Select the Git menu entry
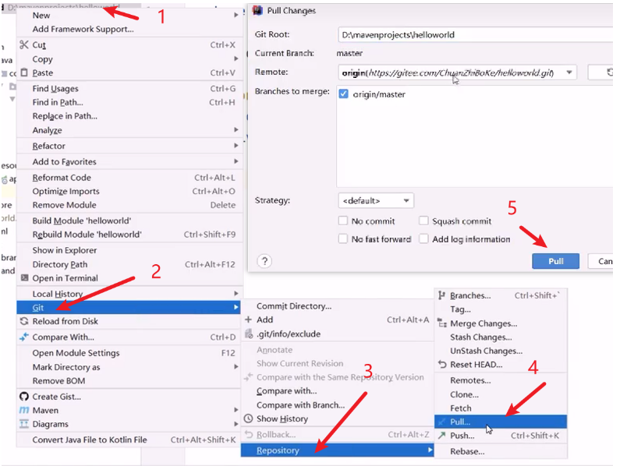The width and height of the screenshot is (627, 466). 129,307
